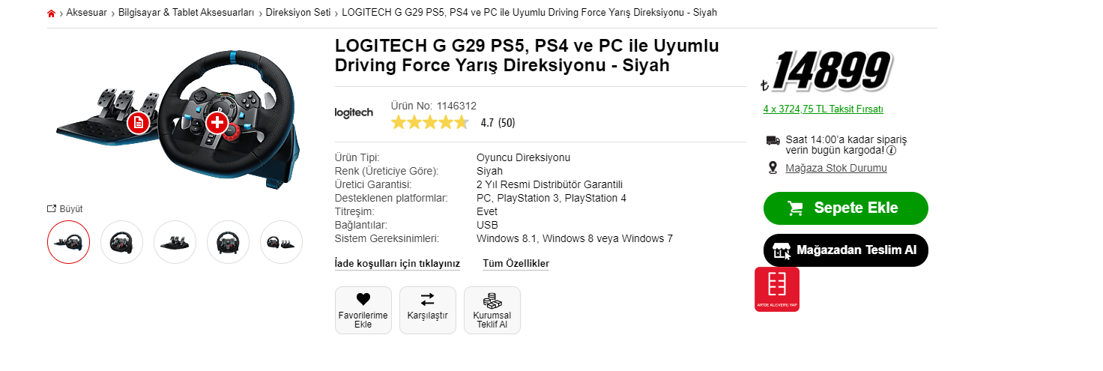Click Mağazadan Teslim Al button
The width and height of the screenshot is (1103, 371).
point(845,250)
